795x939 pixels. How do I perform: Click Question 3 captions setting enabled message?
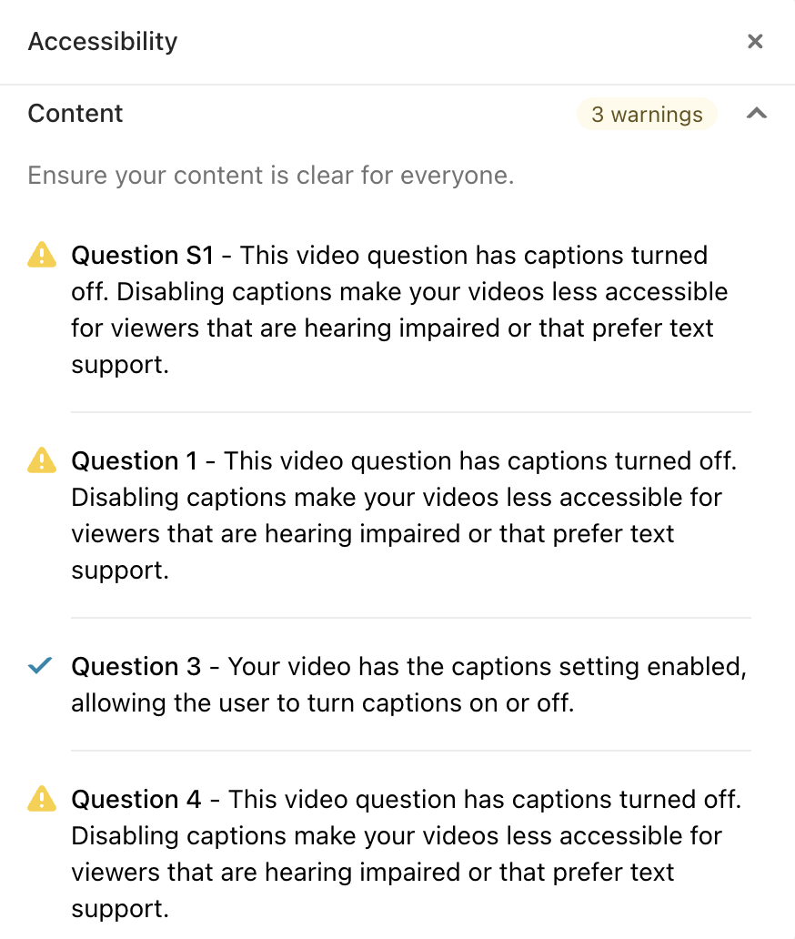coord(409,684)
